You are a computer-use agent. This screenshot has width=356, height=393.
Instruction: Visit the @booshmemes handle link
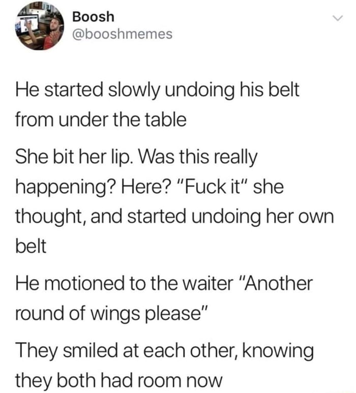pos(123,34)
